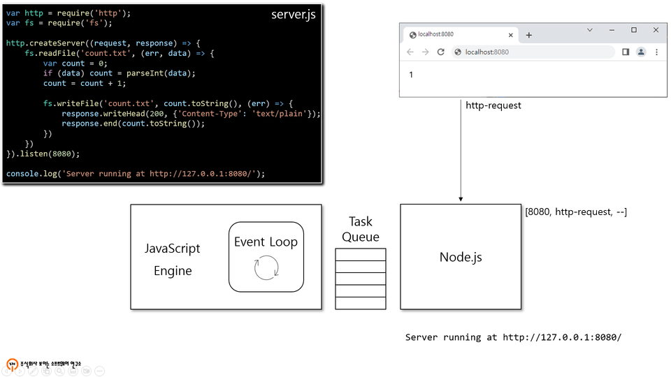The height and width of the screenshot is (377, 671).
Task: Toggle the slideshow subtitles icon
Action: (73, 371)
